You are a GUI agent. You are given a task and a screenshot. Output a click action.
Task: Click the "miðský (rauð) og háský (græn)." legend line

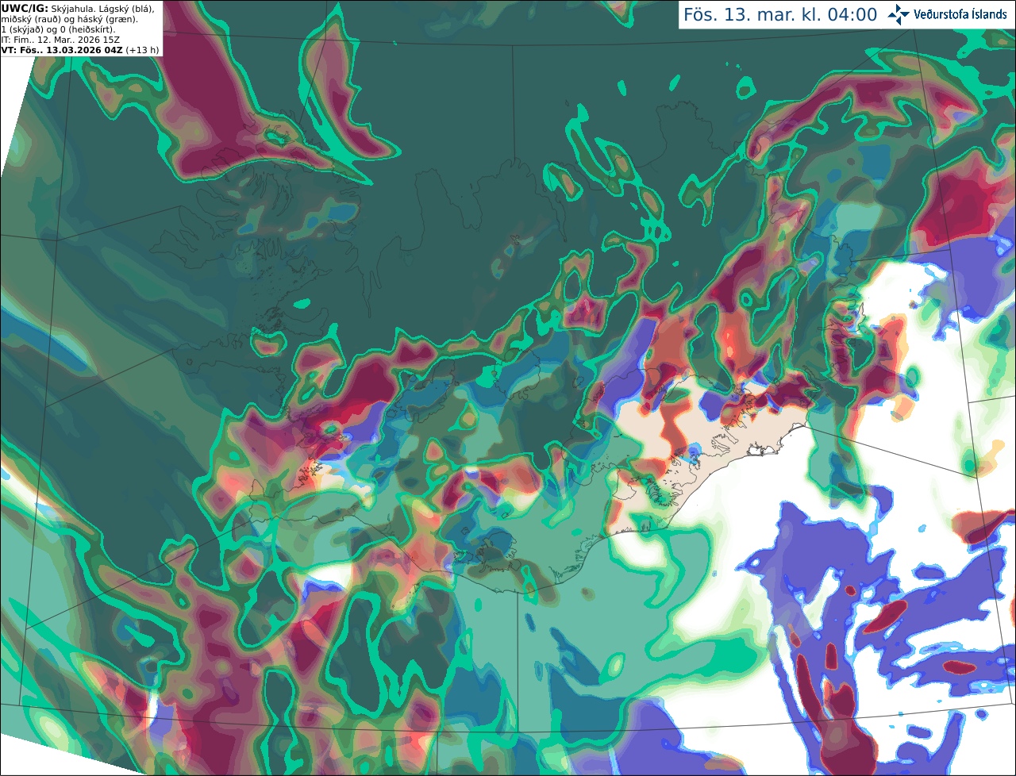[69, 20]
